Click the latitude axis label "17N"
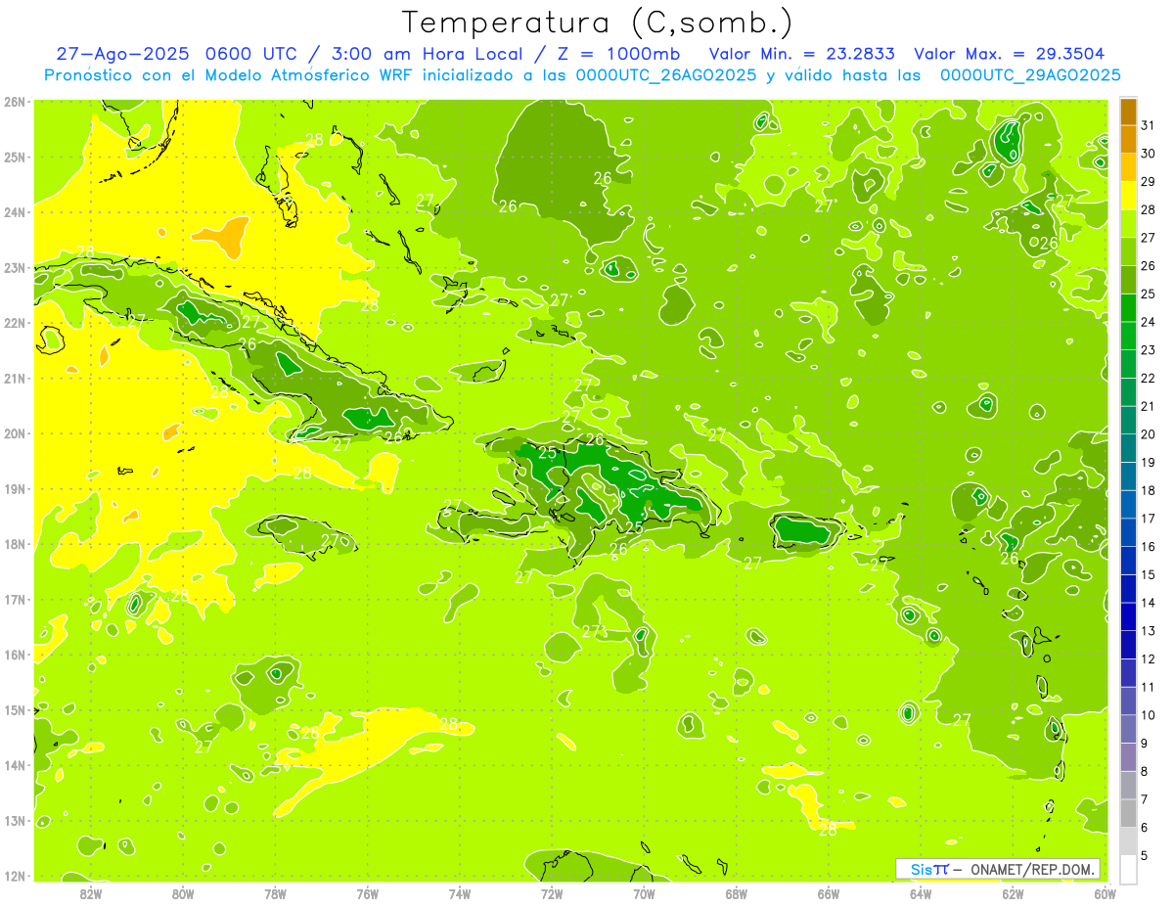 click(15, 599)
